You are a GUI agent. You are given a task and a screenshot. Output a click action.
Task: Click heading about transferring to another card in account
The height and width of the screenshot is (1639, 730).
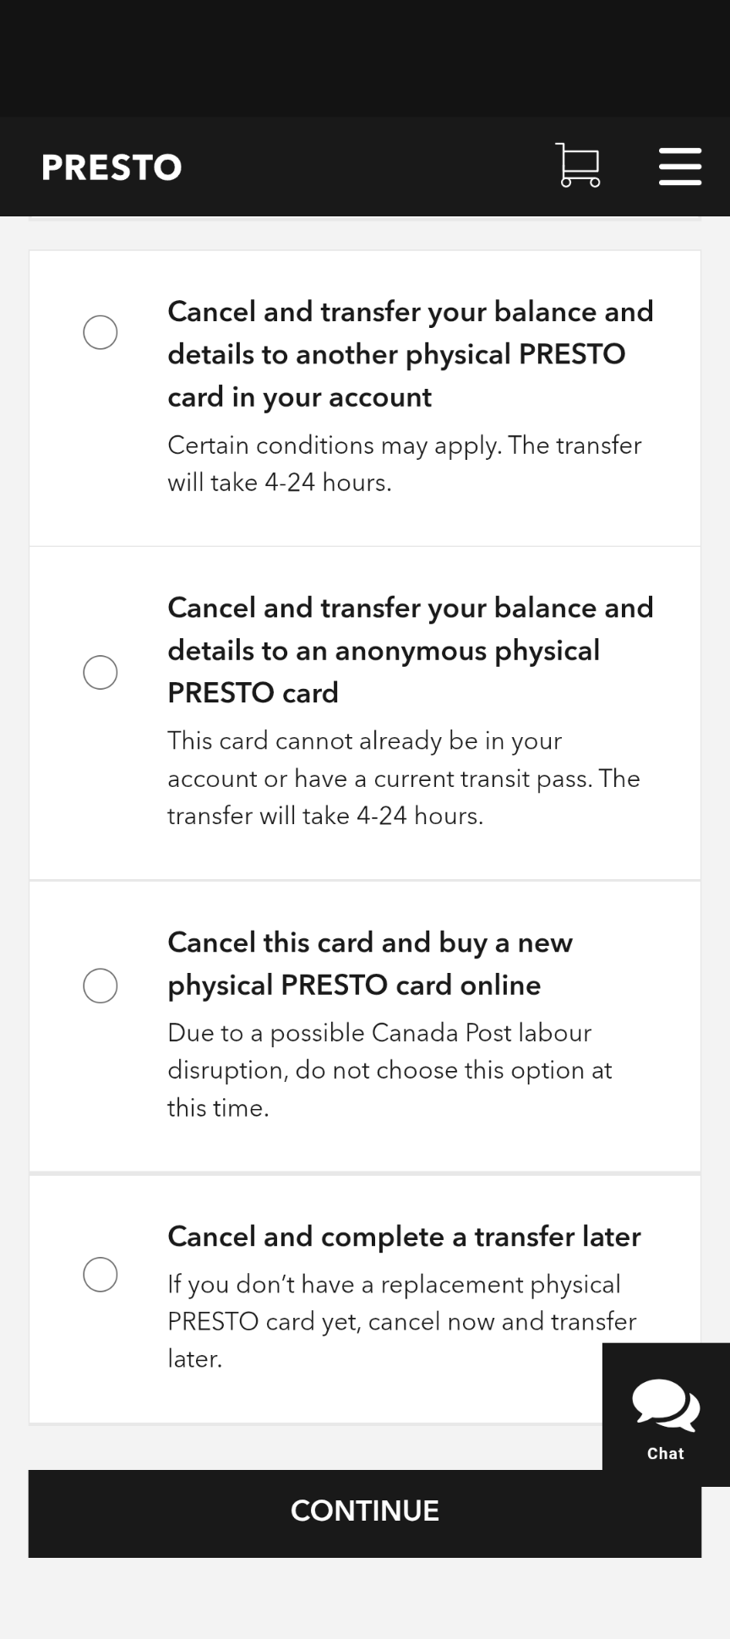pos(410,354)
